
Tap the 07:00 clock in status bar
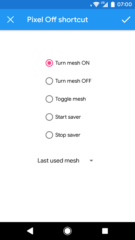pos(124,5)
